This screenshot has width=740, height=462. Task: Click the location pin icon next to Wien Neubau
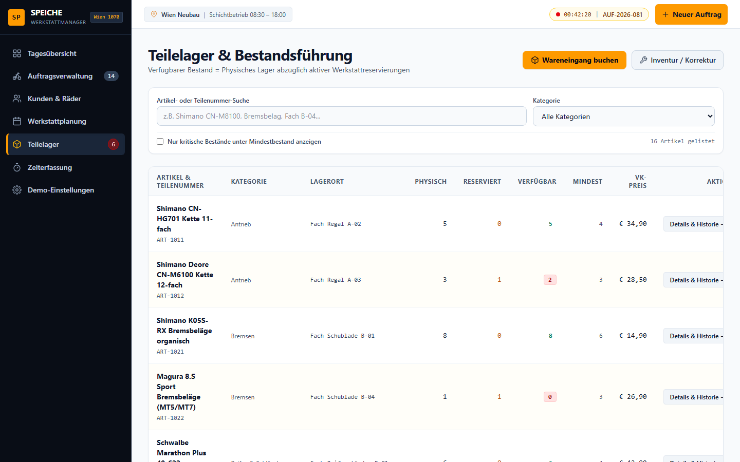coord(154,14)
